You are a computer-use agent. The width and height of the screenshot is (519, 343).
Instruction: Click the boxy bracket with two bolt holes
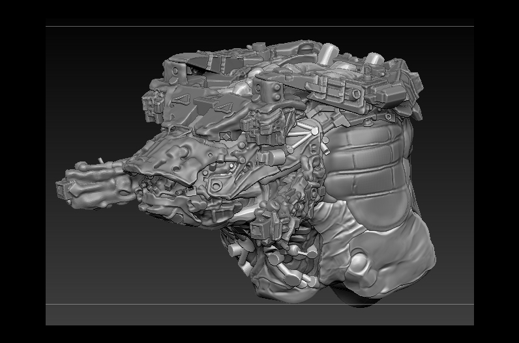click(x=269, y=89)
